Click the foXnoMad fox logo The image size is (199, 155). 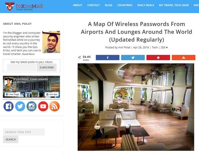tap(10, 7)
